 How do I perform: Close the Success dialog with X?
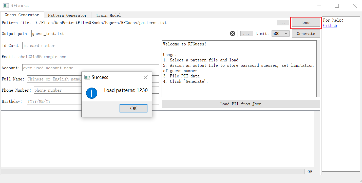[x=145, y=77]
